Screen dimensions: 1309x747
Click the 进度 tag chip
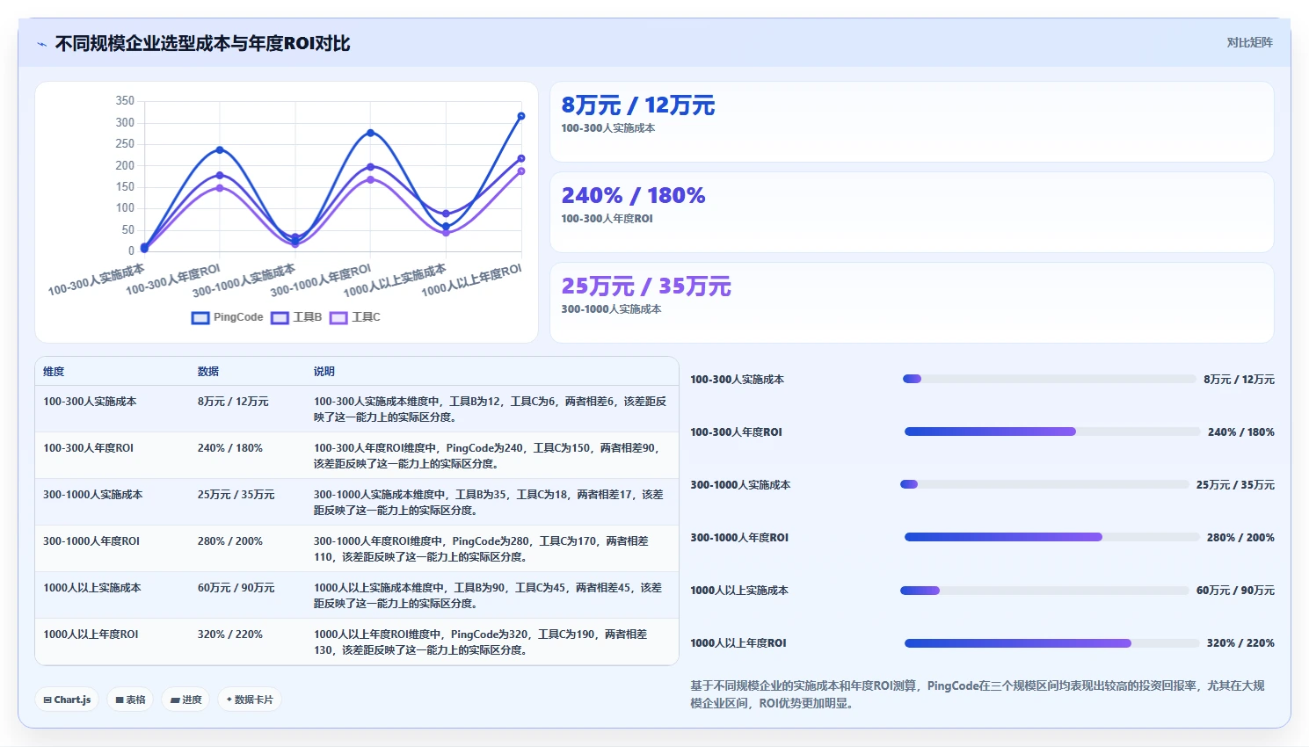185,700
